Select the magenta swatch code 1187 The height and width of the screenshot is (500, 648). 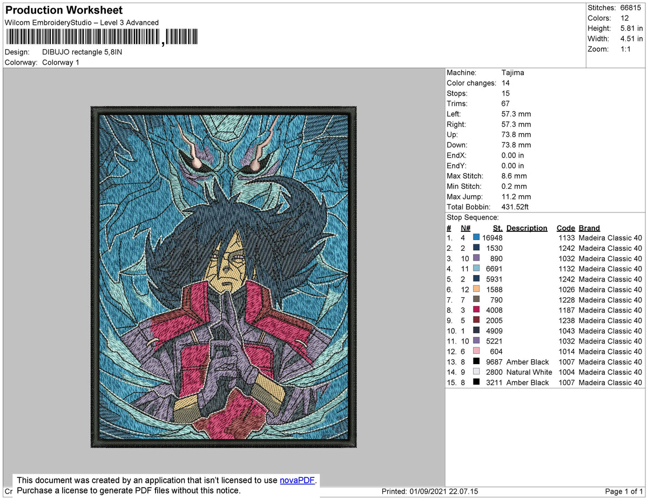(477, 310)
